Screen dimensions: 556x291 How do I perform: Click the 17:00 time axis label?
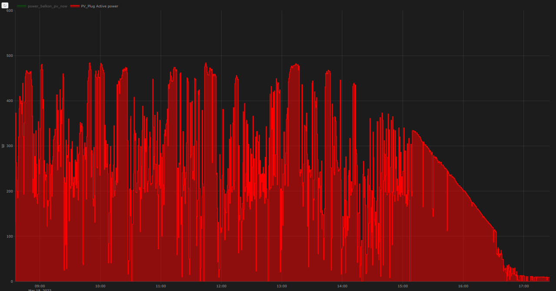[x=523, y=286]
